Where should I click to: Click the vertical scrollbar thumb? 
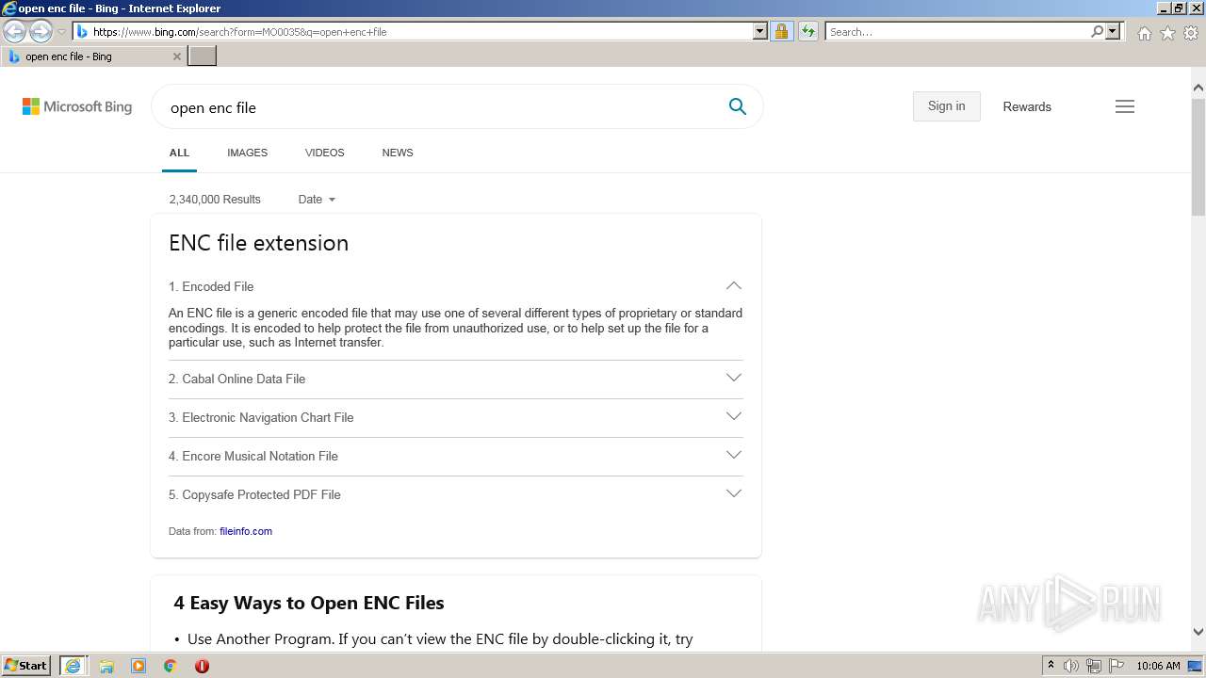[x=1198, y=156]
